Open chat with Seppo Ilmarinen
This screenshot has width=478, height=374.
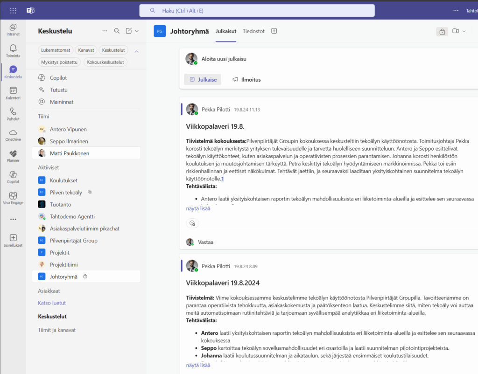(86, 141)
